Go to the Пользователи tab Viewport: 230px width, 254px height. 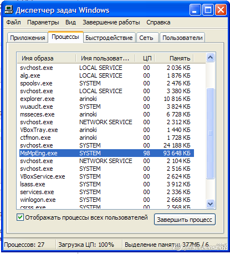182,38
